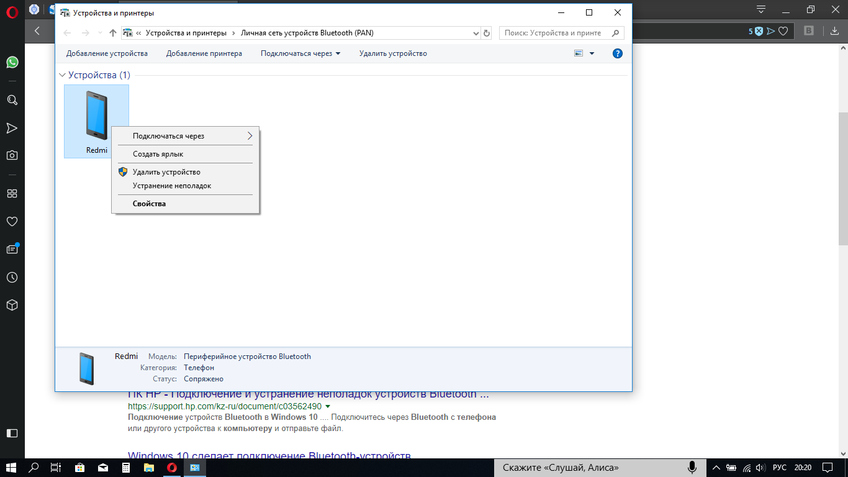Open the snapshot camera in Opera sidebar

pos(12,155)
